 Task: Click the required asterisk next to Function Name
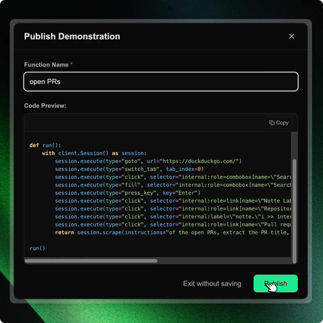pyautogui.click(x=71, y=64)
